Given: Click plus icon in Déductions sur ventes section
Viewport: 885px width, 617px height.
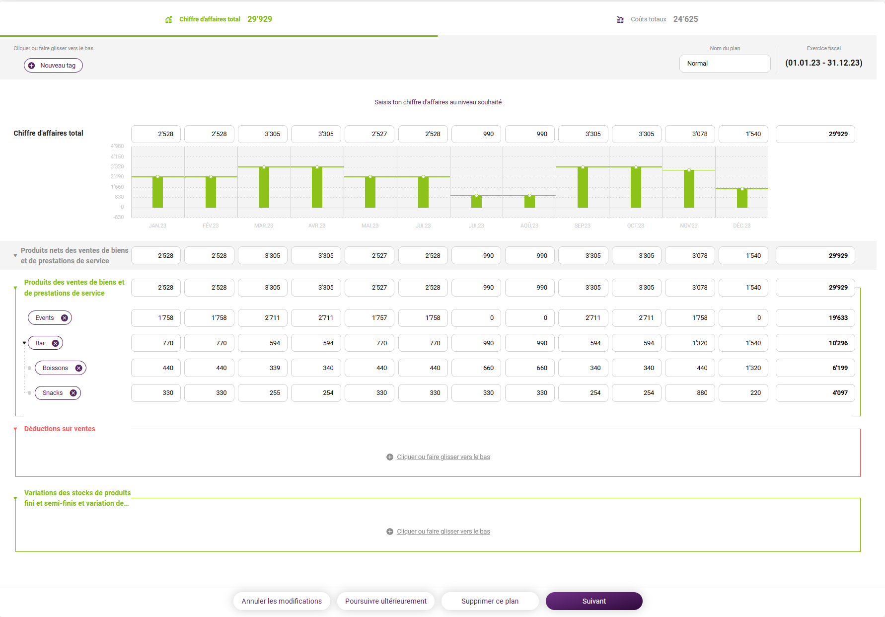Looking at the screenshot, I should point(390,457).
